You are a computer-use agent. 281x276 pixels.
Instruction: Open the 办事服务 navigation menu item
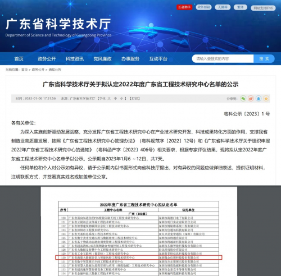130,59
